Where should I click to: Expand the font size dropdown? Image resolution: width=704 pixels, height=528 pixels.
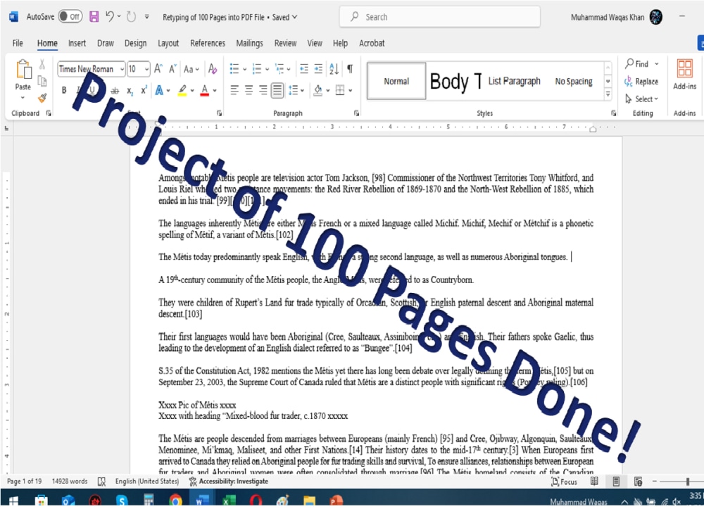coord(145,69)
